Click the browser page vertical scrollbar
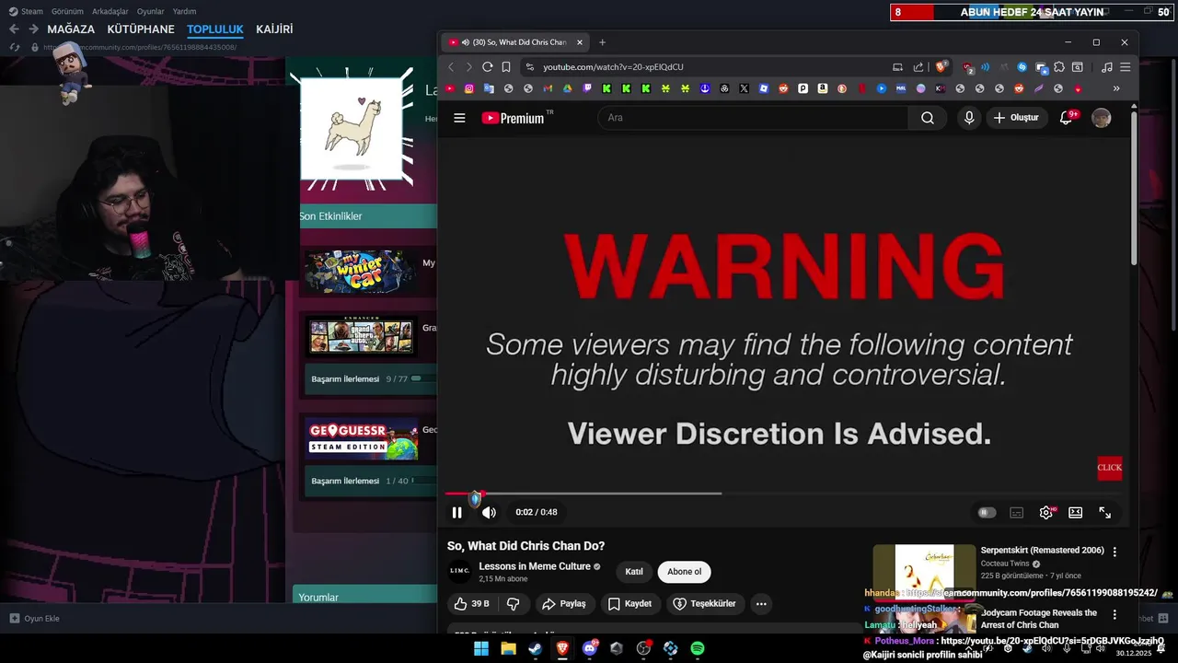1178x663 pixels. (x=1134, y=188)
